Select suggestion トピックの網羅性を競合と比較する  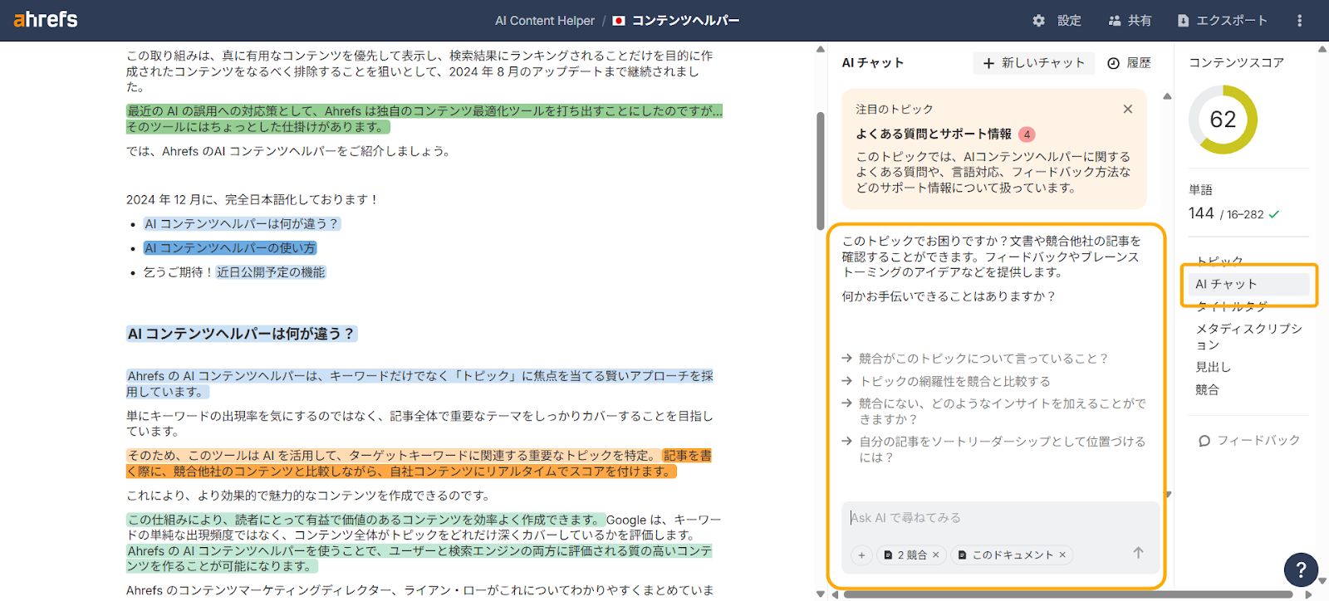pos(947,381)
